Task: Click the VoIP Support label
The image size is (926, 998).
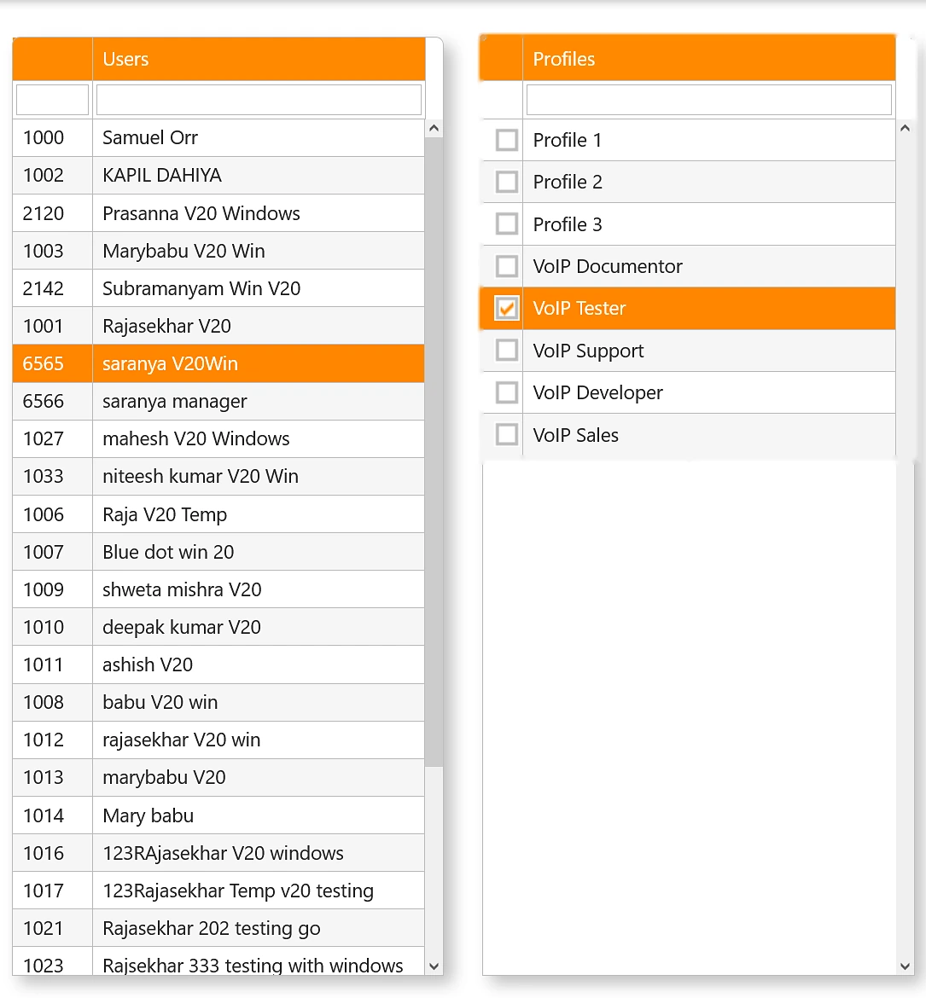Action: (588, 351)
